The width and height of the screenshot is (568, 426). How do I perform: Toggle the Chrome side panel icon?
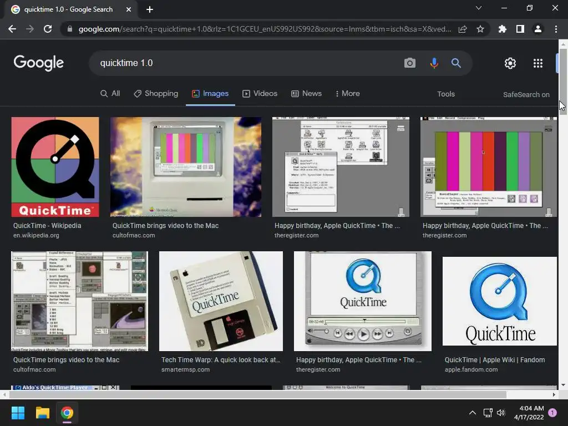[520, 29]
